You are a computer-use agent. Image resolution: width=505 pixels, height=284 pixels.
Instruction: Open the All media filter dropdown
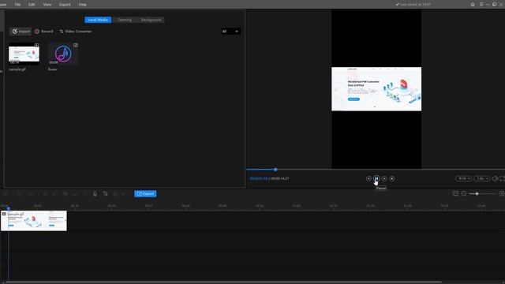click(x=230, y=32)
